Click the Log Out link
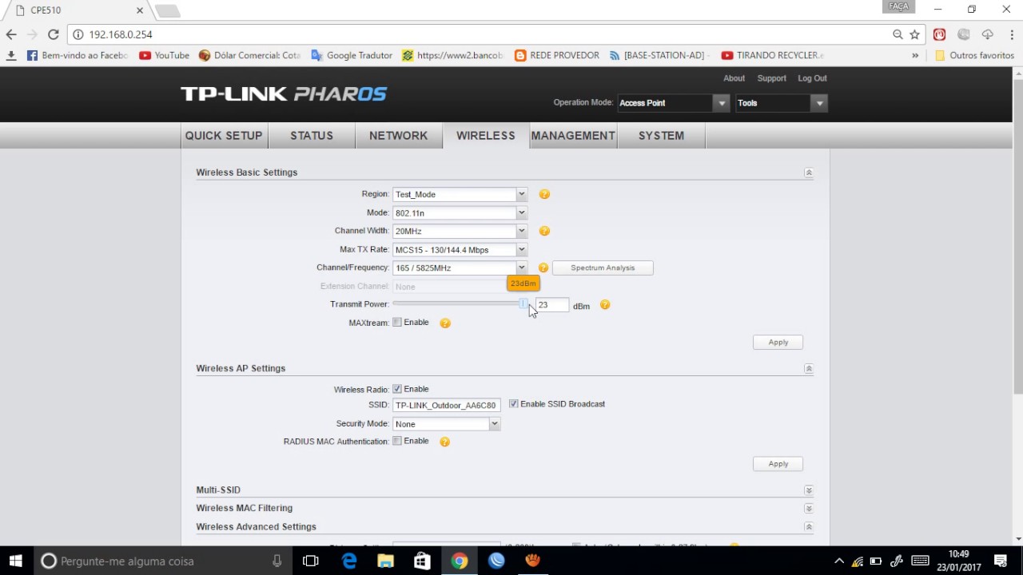This screenshot has width=1023, height=575. tap(812, 78)
